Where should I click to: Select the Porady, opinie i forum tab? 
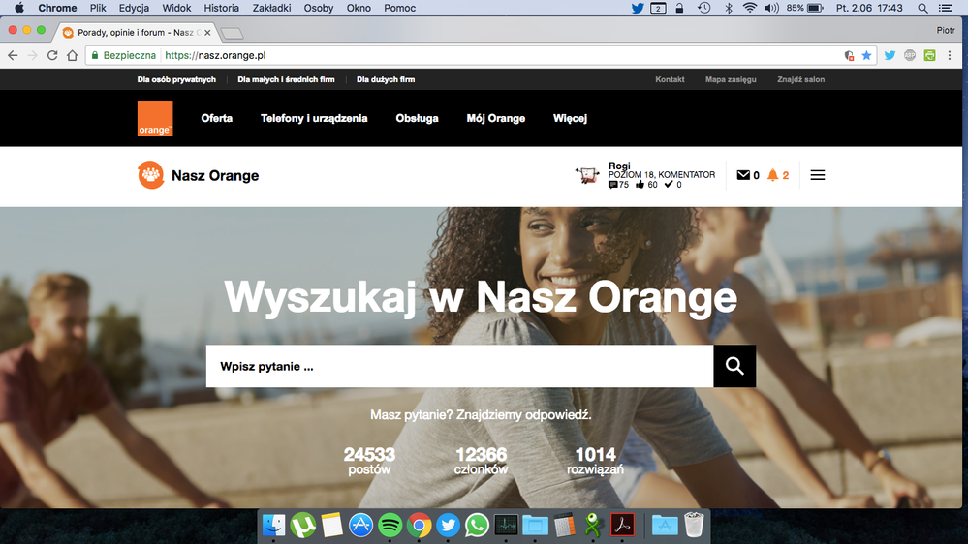tap(136, 32)
